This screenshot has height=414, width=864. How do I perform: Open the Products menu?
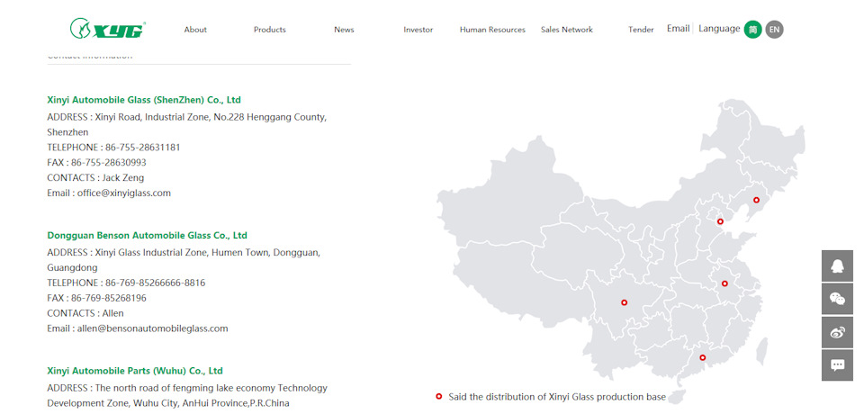[x=269, y=30]
